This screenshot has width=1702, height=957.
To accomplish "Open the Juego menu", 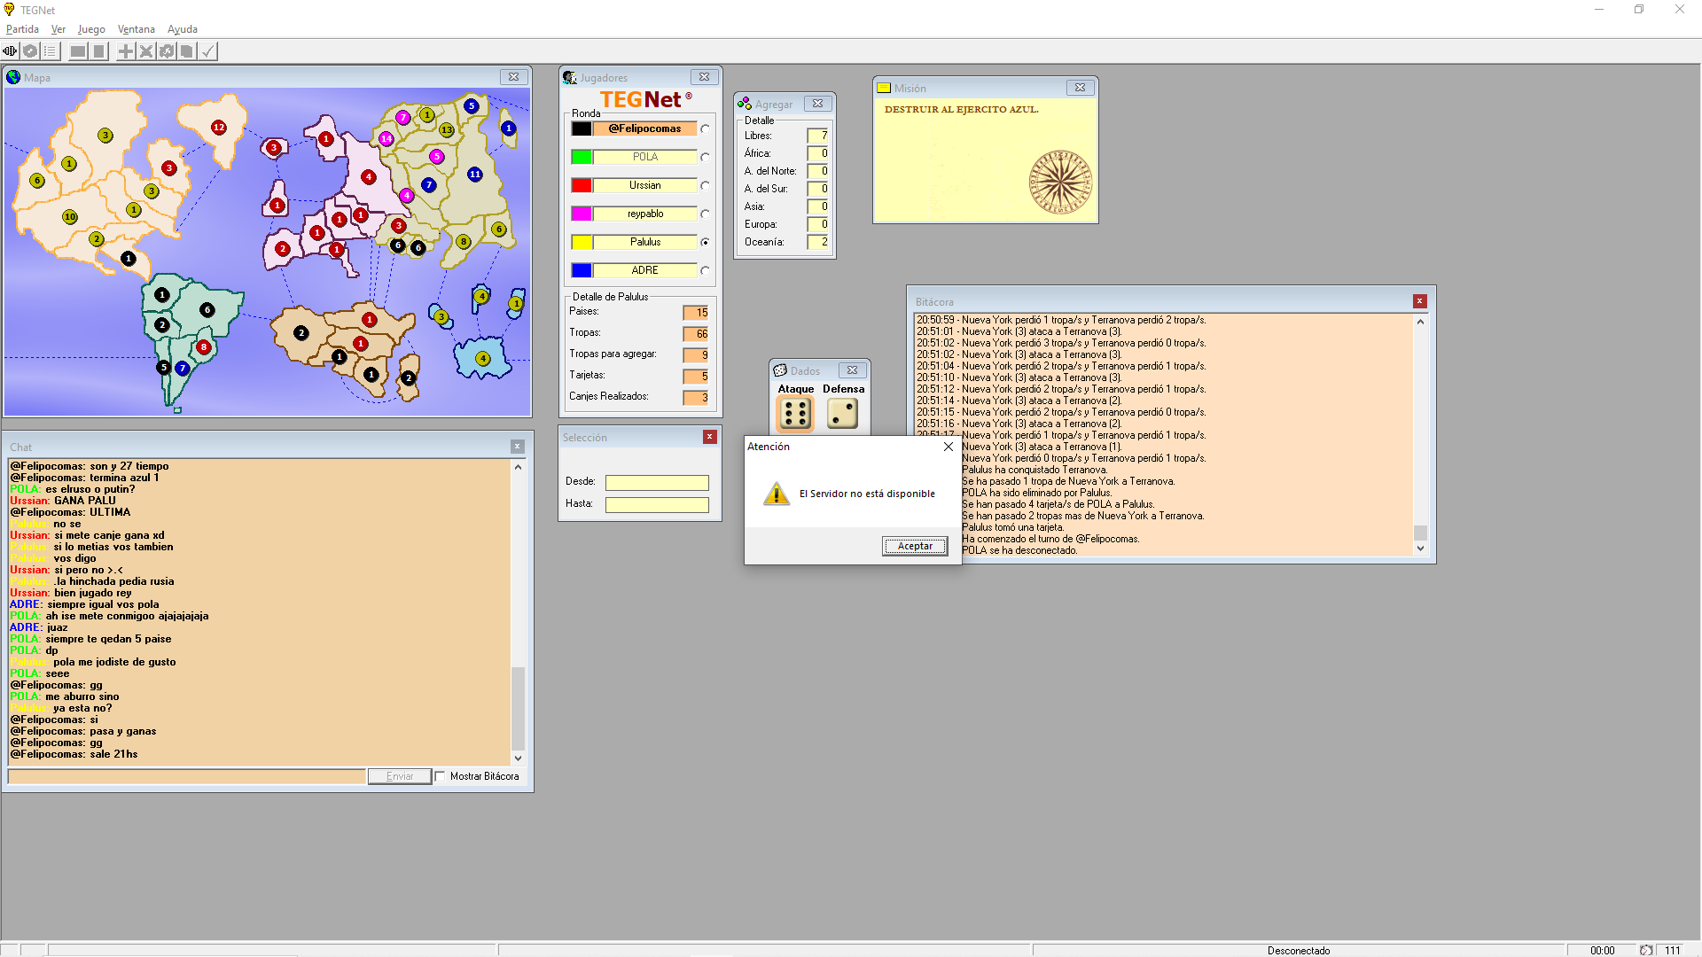I will pos(91,29).
